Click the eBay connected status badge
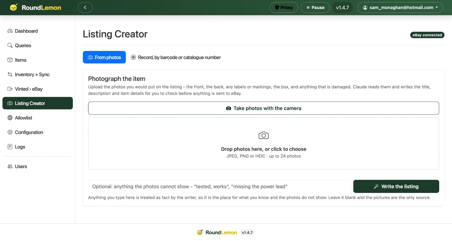 tap(427, 35)
